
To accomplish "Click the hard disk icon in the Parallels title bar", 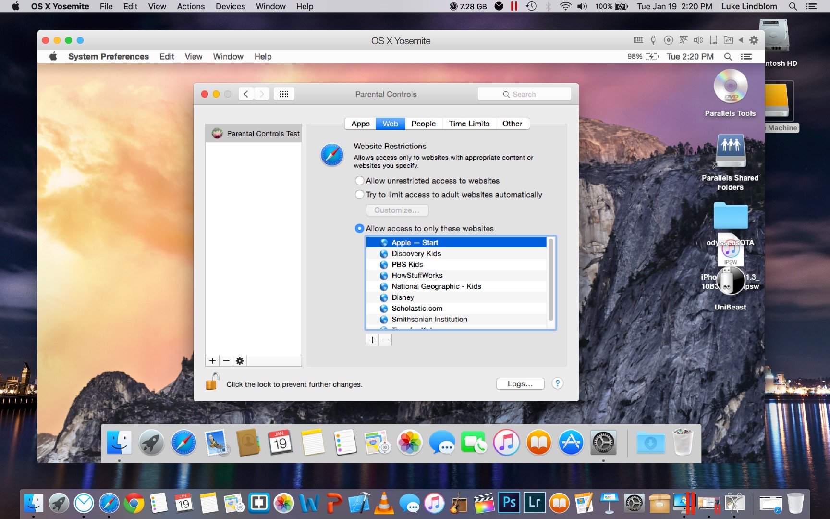I will pos(714,40).
